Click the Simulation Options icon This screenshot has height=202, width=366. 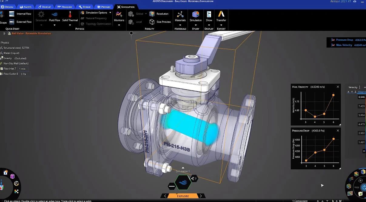point(82,13)
